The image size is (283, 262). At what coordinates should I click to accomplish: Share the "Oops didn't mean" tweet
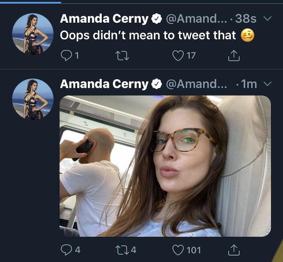pos(234,55)
